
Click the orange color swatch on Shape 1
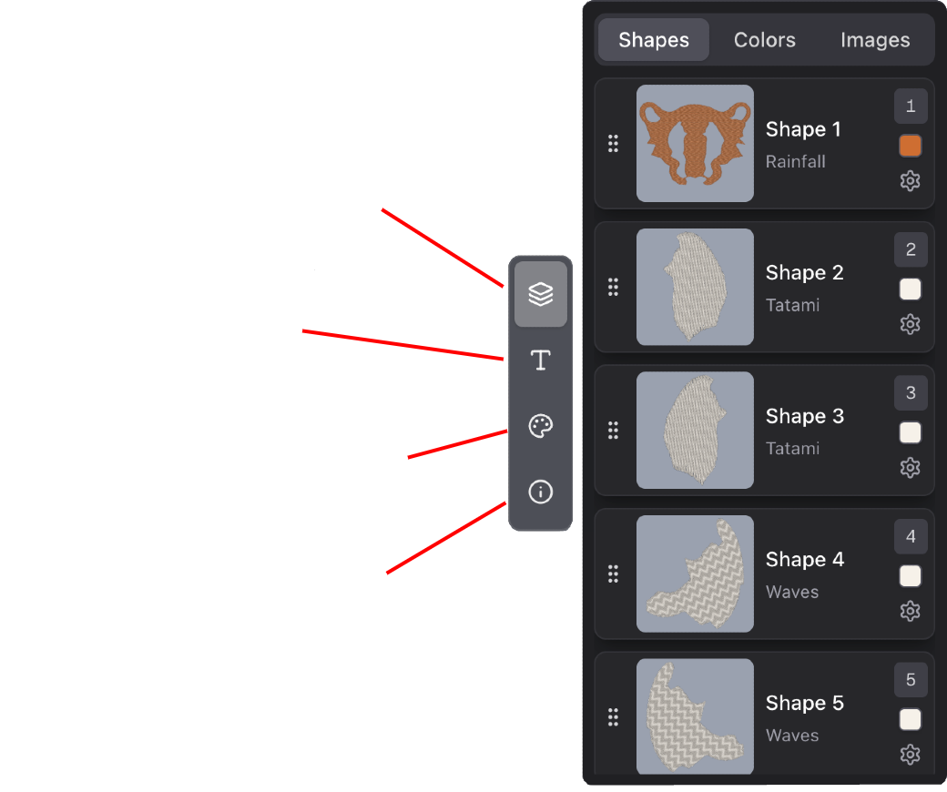911,145
